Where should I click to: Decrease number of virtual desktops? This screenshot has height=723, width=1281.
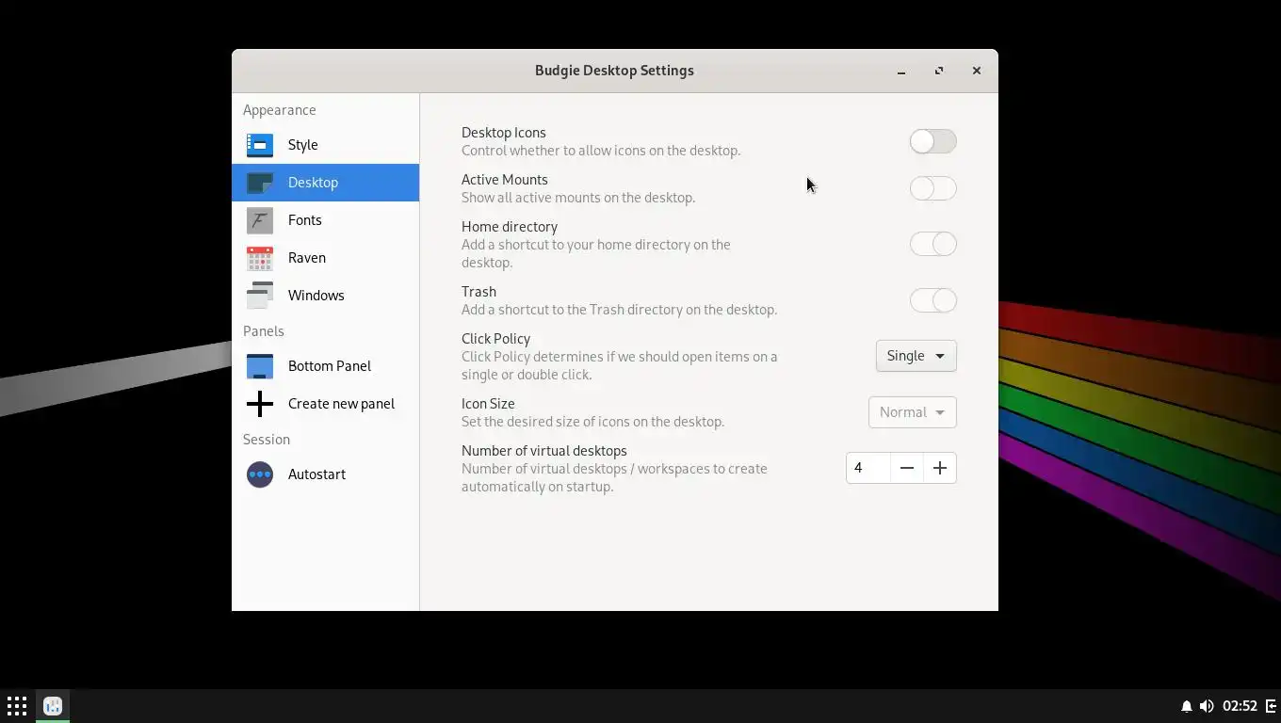click(906, 468)
